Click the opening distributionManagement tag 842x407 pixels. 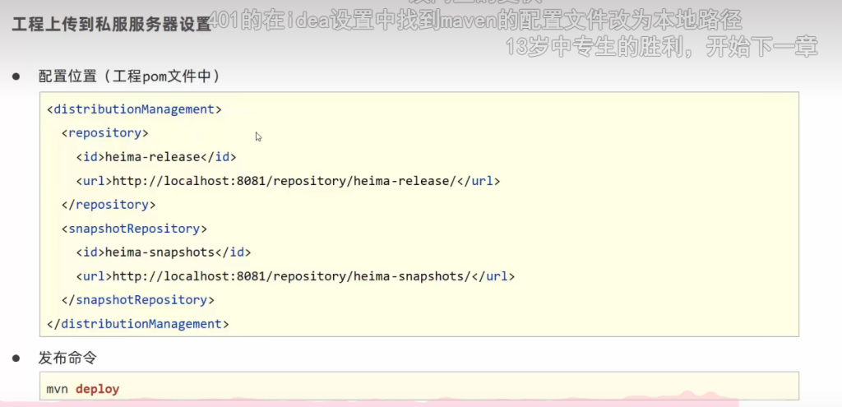[135, 109]
